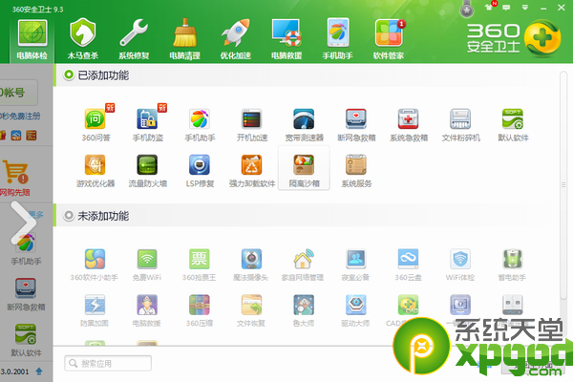The image size is (573, 382).
Task: Launch 手机助手 in the 已添加功能 grid
Action: pyautogui.click(x=200, y=124)
